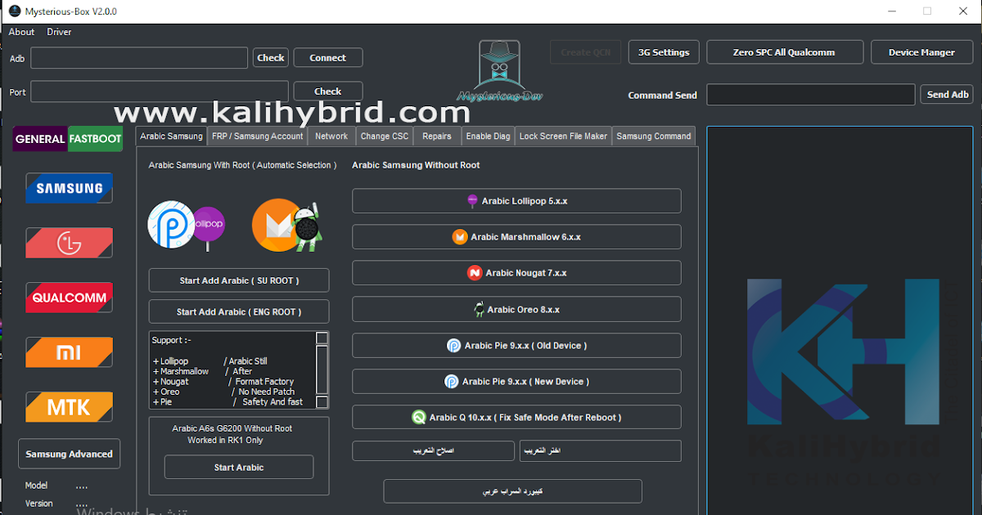Run Arabic Lollipop 5.x.x patch
The width and height of the screenshot is (982, 515).
coord(516,201)
